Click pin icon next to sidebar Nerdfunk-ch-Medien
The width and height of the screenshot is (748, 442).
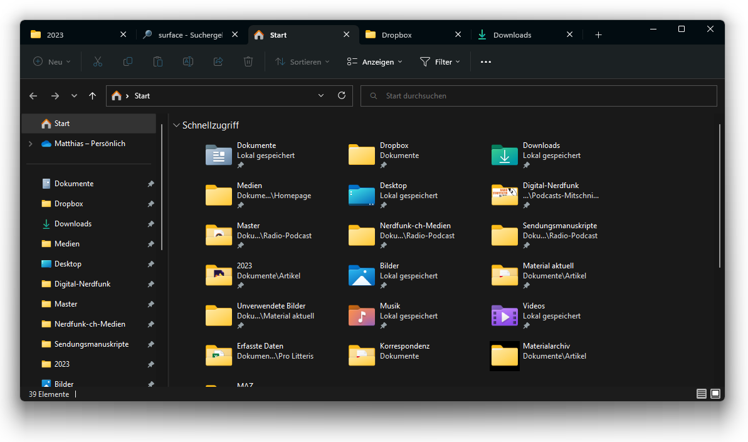[150, 324]
